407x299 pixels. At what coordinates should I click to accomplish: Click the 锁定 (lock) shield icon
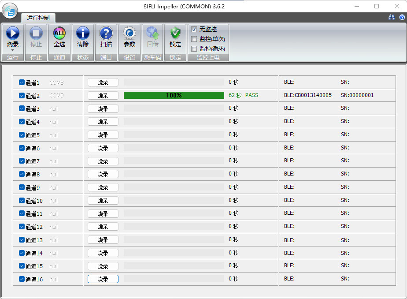pos(175,34)
